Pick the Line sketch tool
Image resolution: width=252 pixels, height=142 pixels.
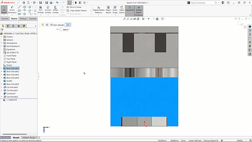tap(19, 7)
